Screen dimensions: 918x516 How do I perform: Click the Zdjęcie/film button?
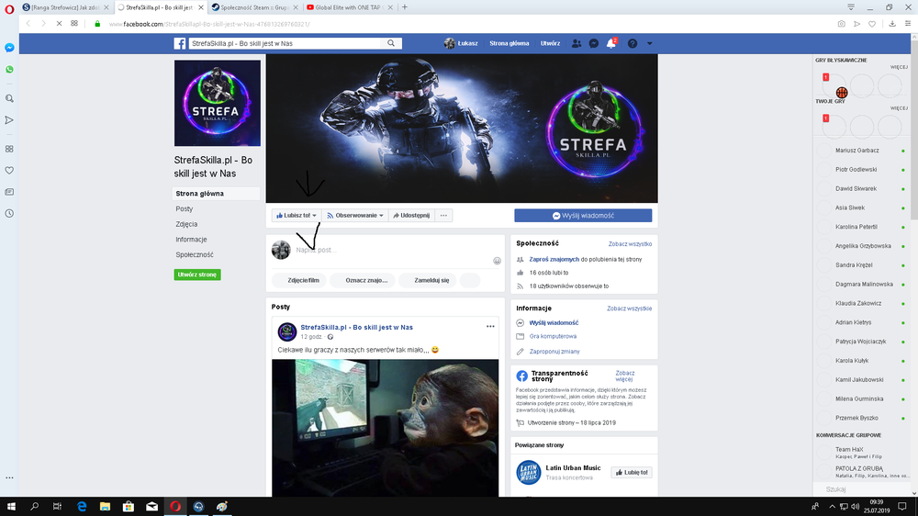[x=300, y=280]
